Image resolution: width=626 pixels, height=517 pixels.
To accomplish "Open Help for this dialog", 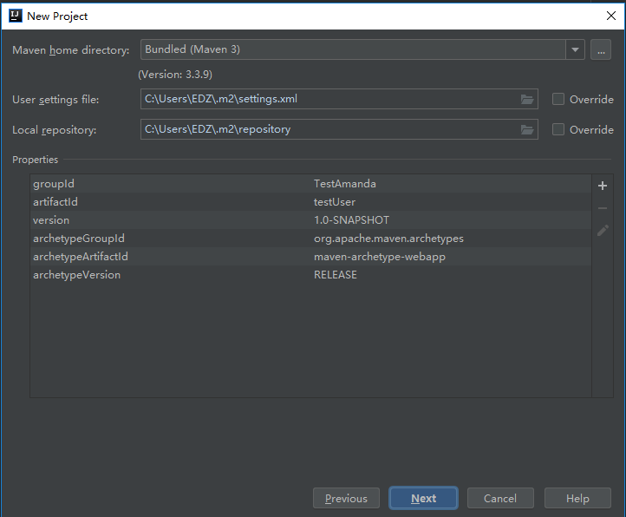I will (x=577, y=498).
